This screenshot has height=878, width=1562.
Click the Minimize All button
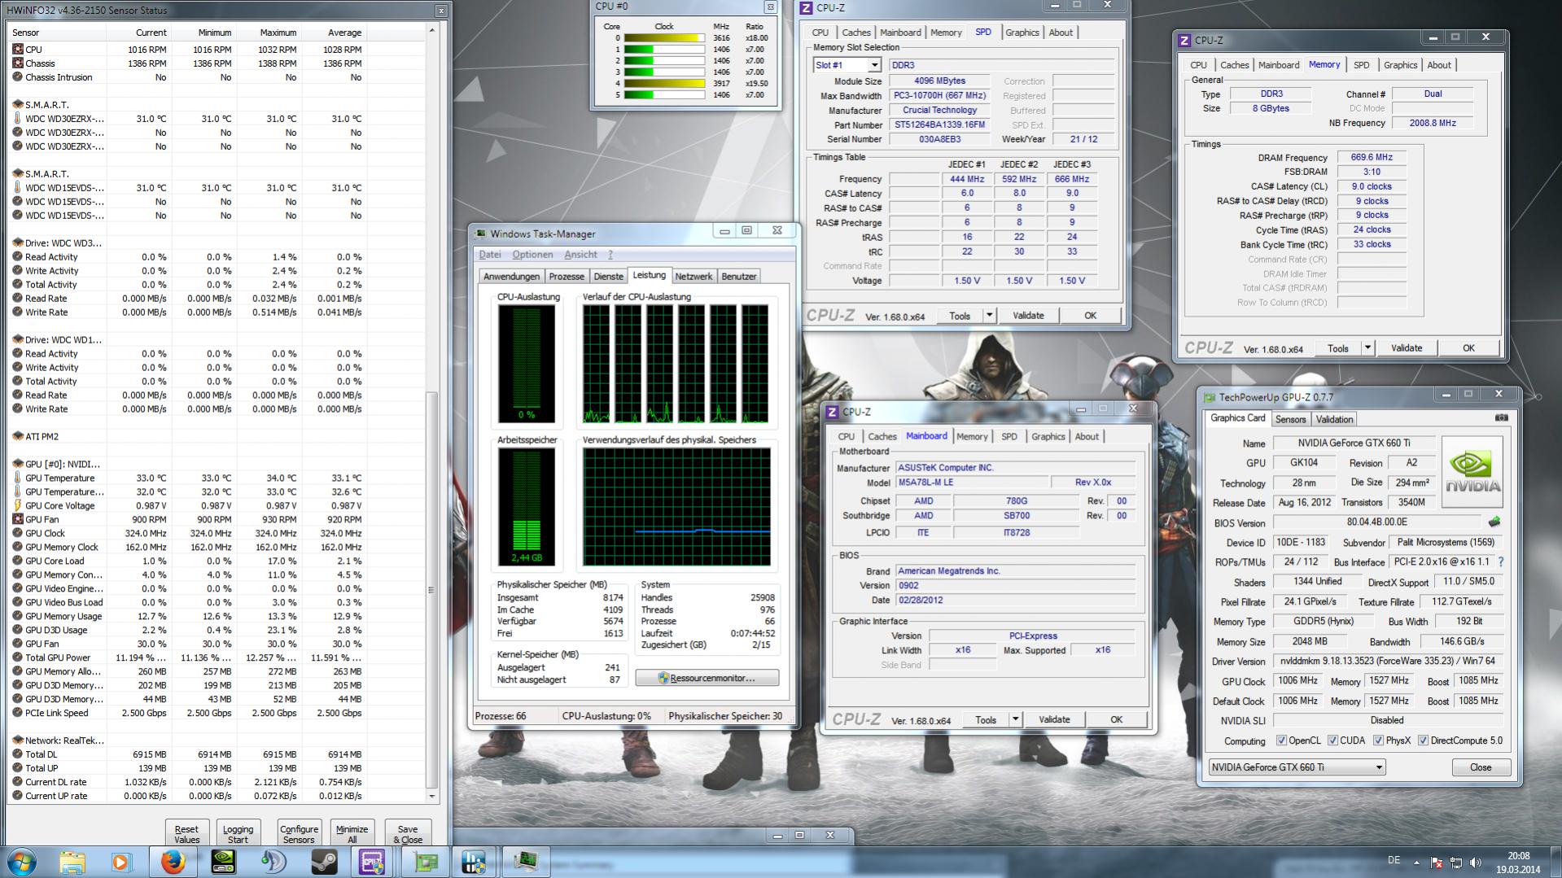click(352, 834)
